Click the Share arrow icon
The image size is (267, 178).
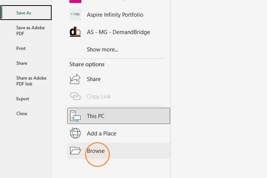(75, 79)
